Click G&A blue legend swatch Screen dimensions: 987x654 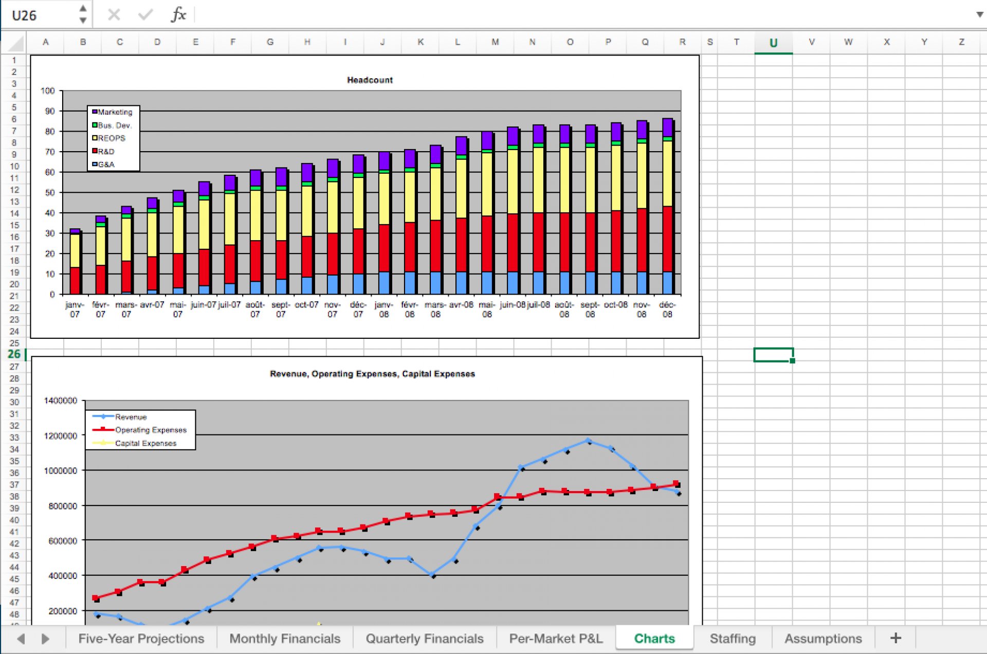(x=95, y=164)
